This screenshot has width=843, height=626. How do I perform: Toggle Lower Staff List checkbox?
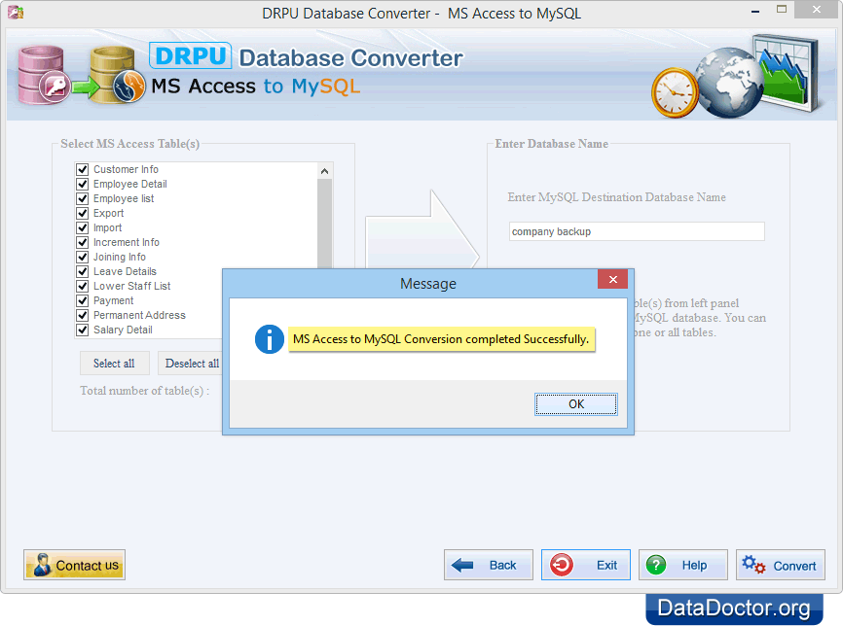[83, 286]
